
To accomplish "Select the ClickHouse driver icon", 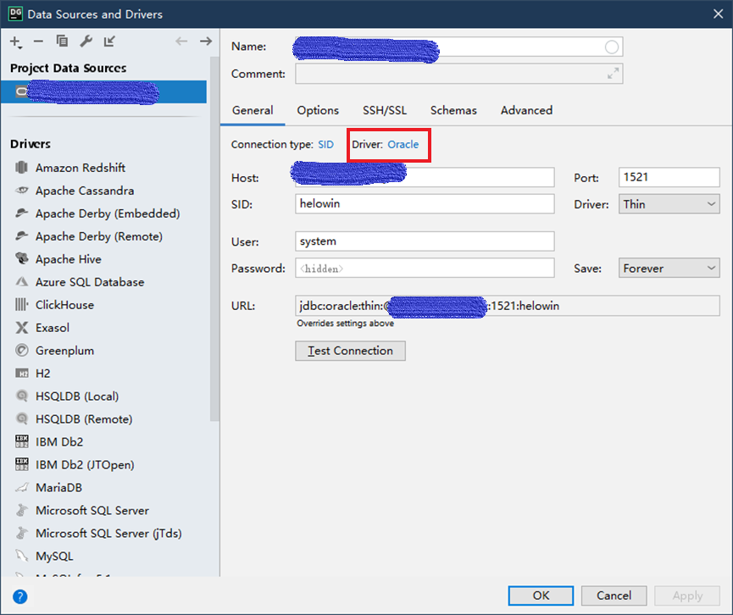I will tap(21, 304).
